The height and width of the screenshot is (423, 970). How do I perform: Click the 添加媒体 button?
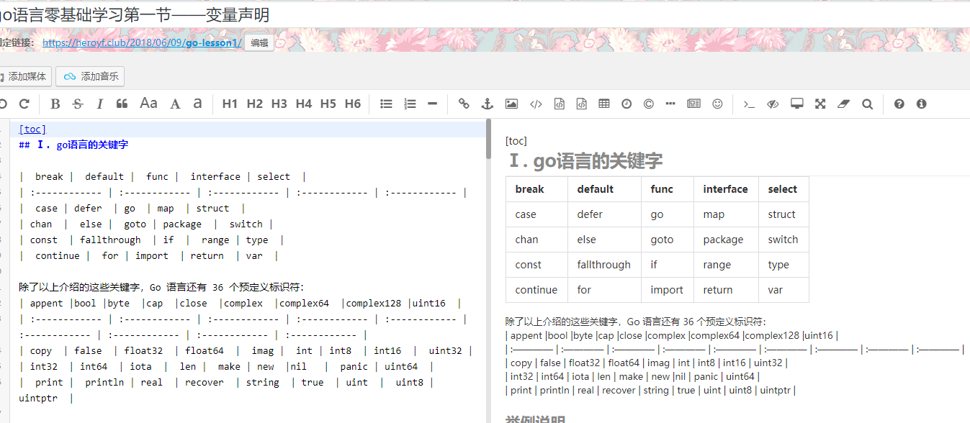pos(26,76)
